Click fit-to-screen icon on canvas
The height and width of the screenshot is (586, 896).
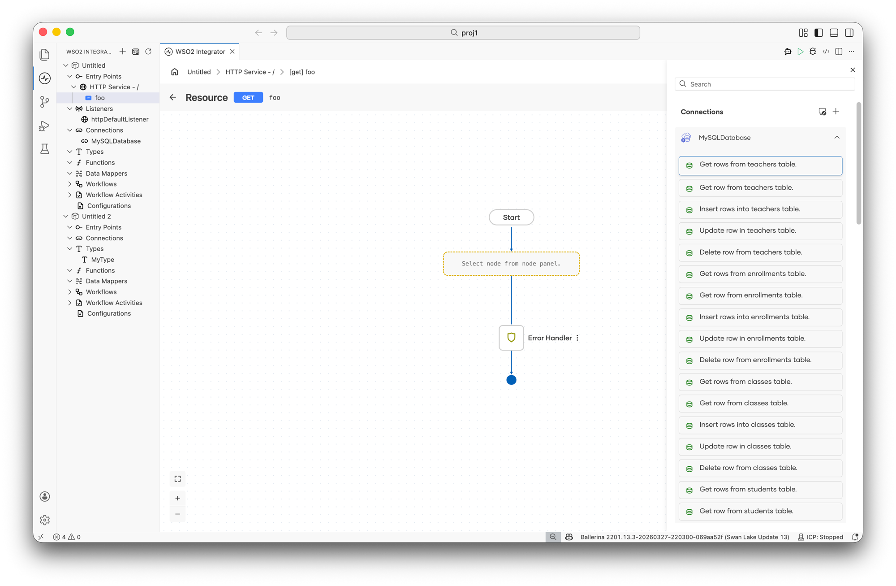(x=177, y=479)
